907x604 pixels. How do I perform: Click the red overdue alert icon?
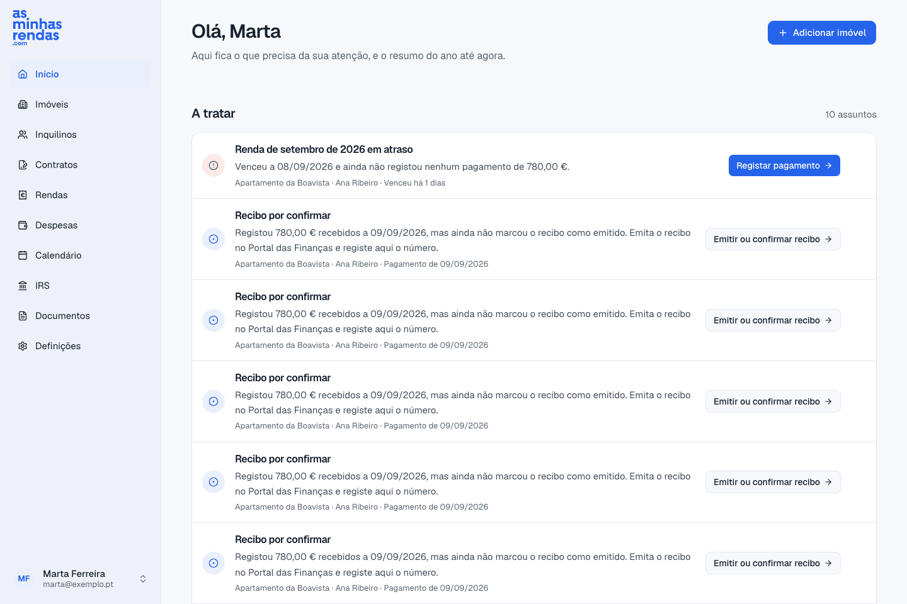214,165
